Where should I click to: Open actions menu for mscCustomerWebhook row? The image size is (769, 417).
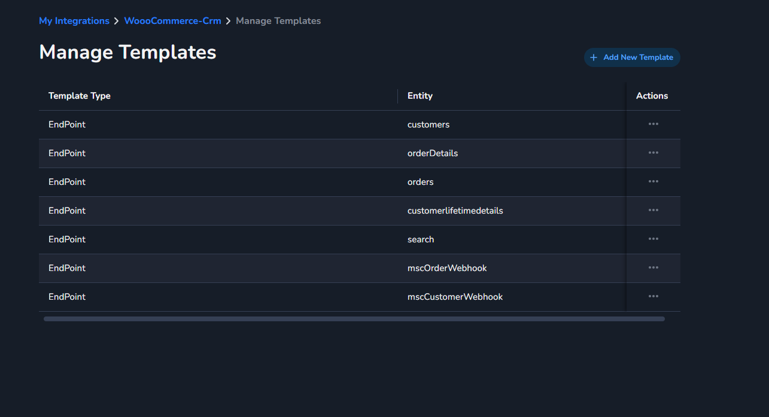[x=653, y=296]
